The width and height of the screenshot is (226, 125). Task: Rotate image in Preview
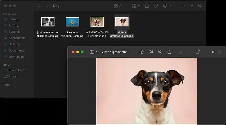click(x=198, y=52)
